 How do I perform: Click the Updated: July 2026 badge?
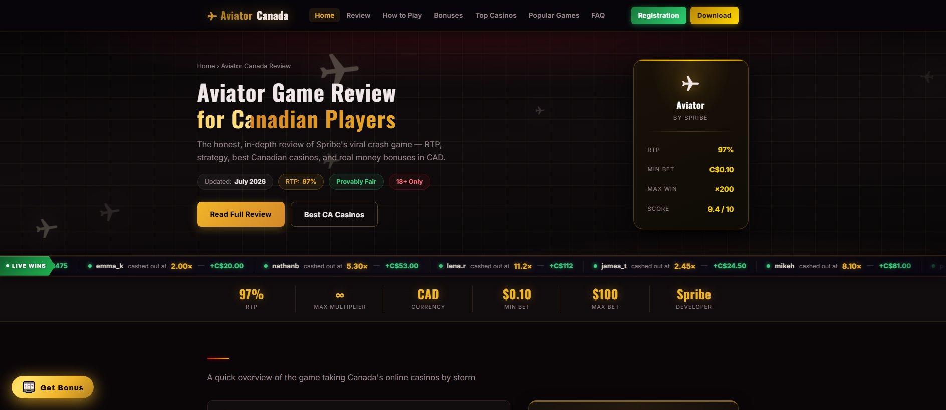click(235, 182)
